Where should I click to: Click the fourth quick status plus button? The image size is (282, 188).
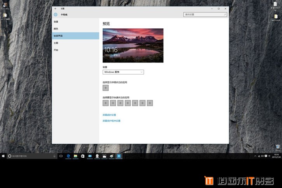click(x=128, y=103)
